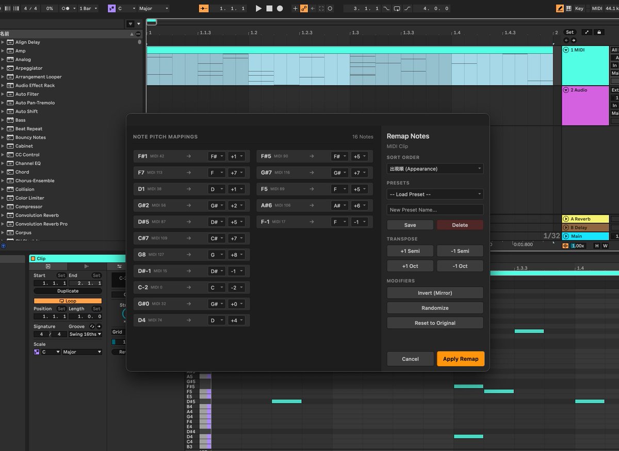Click the Duplicate button in Clip panel

pyautogui.click(x=68, y=291)
